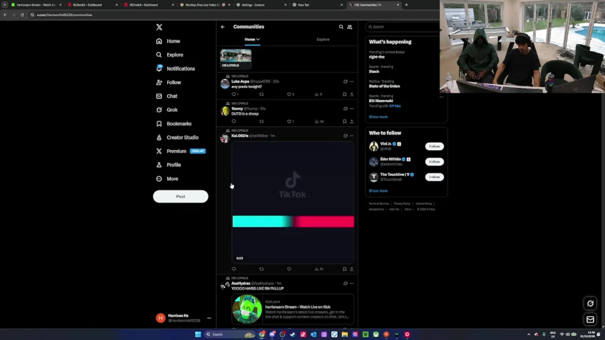This screenshot has height=340, width=605.
Task: Open the floating Grok button
Action: tap(590, 304)
